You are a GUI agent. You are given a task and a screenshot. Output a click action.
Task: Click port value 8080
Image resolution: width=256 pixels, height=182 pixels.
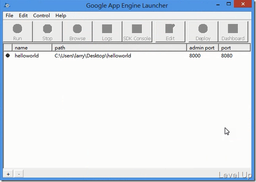pyautogui.click(x=227, y=56)
